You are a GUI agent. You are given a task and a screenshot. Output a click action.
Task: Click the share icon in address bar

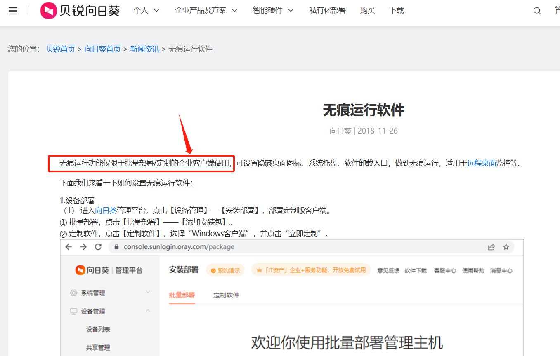(x=491, y=247)
